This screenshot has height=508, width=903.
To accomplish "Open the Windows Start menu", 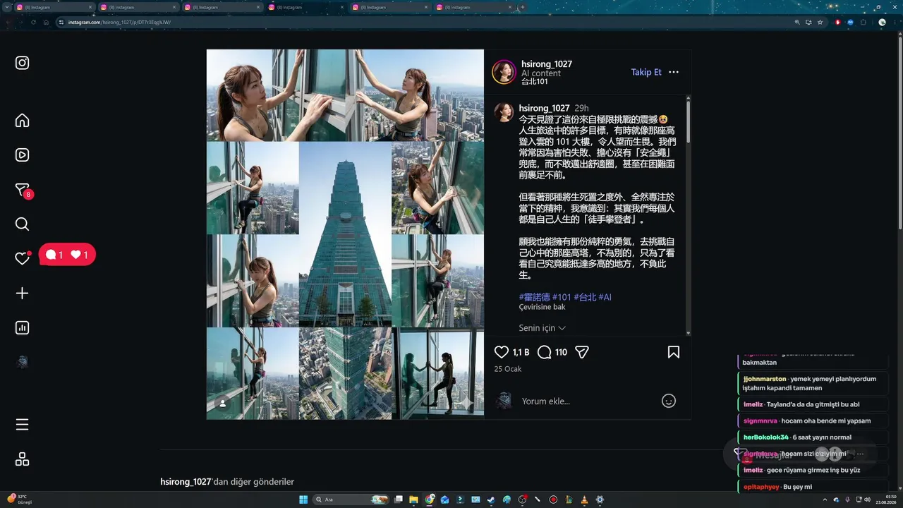I will tap(303, 500).
